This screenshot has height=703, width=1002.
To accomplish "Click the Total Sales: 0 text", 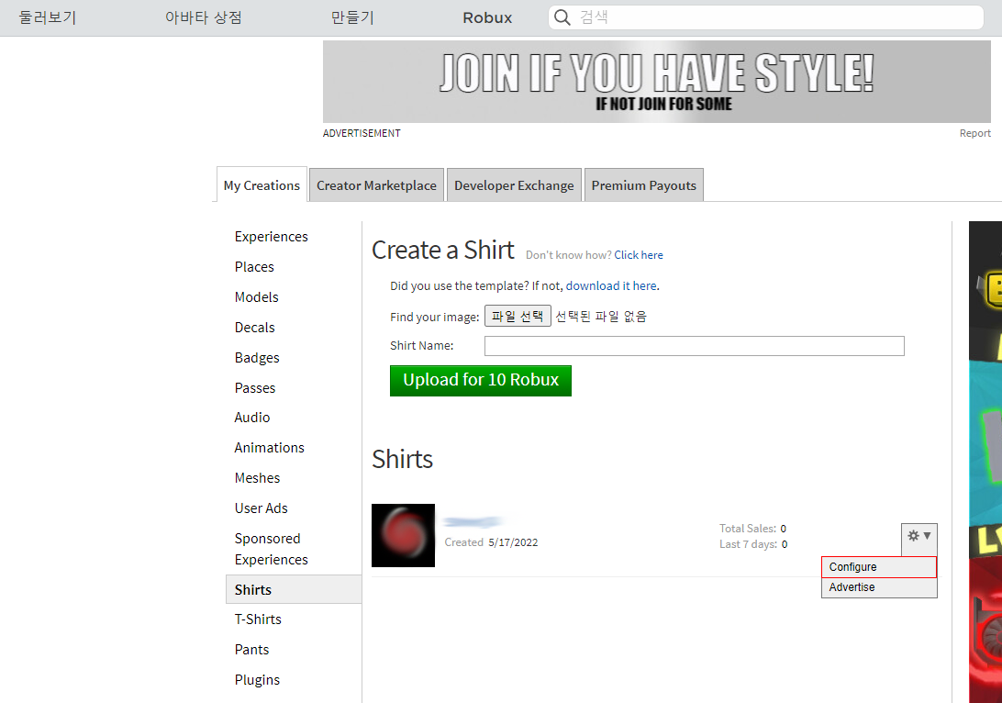I will click(x=752, y=529).
